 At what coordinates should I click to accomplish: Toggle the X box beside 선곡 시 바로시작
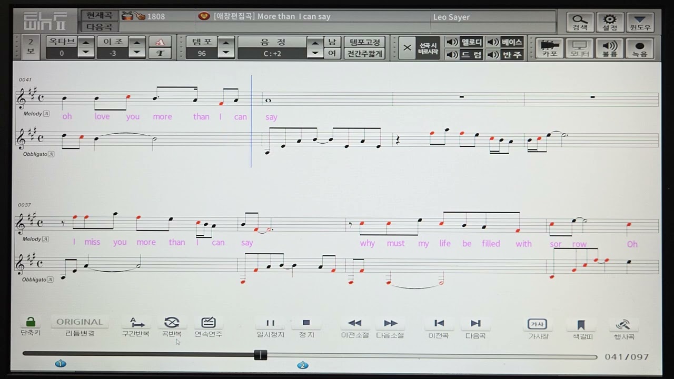tap(407, 48)
